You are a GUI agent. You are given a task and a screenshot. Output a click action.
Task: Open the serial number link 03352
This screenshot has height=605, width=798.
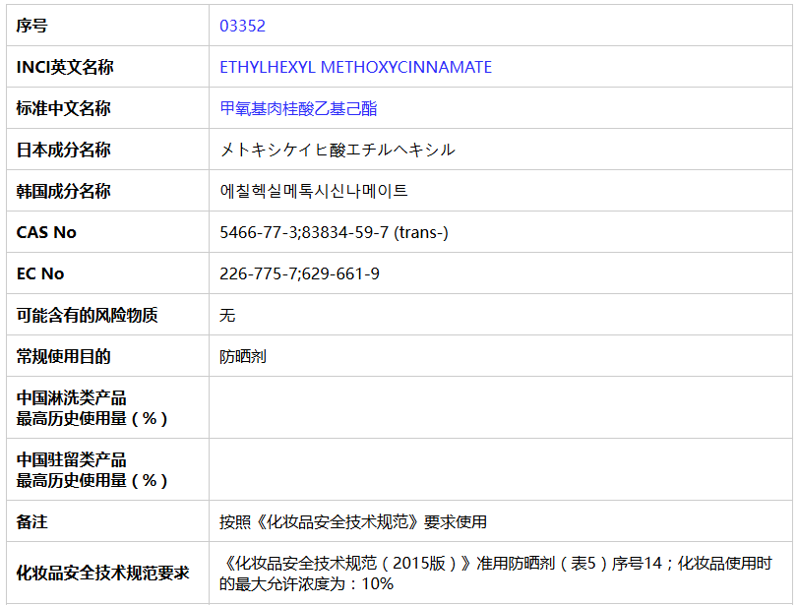coord(242,26)
